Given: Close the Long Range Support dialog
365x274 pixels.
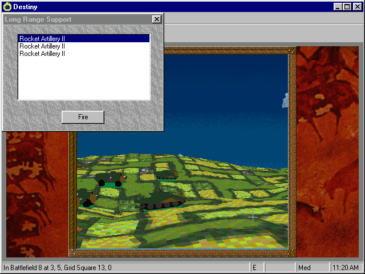Looking at the screenshot, I should [x=157, y=19].
